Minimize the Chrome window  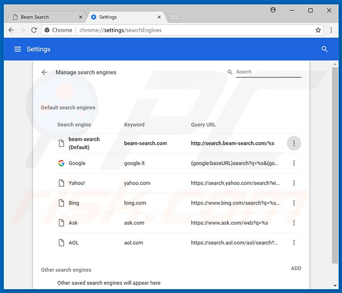point(292,10)
